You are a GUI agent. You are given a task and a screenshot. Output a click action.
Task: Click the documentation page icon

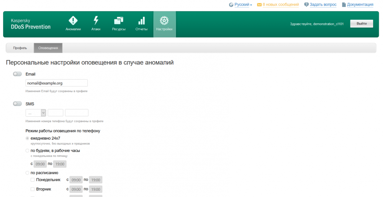pos(344,5)
